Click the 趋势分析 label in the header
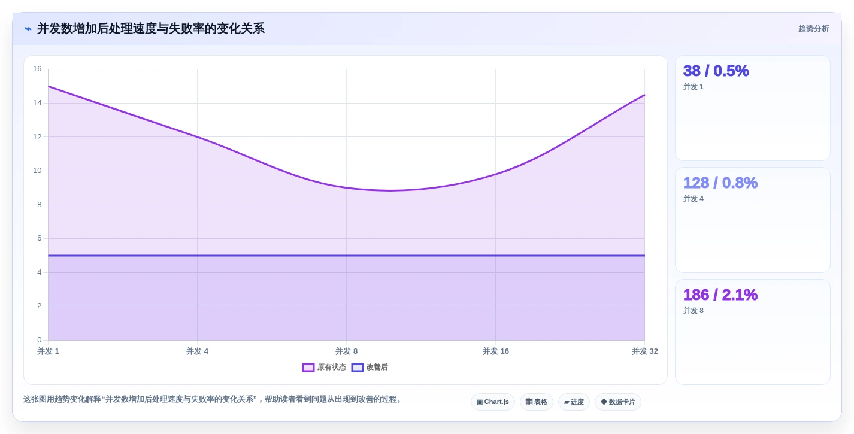The image size is (854, 434). tap(813, 29)
